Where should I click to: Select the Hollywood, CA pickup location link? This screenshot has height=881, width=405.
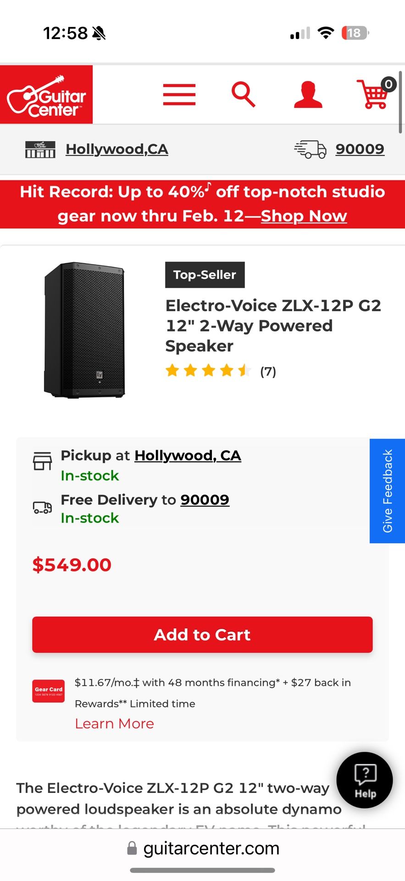click(188, 456)
